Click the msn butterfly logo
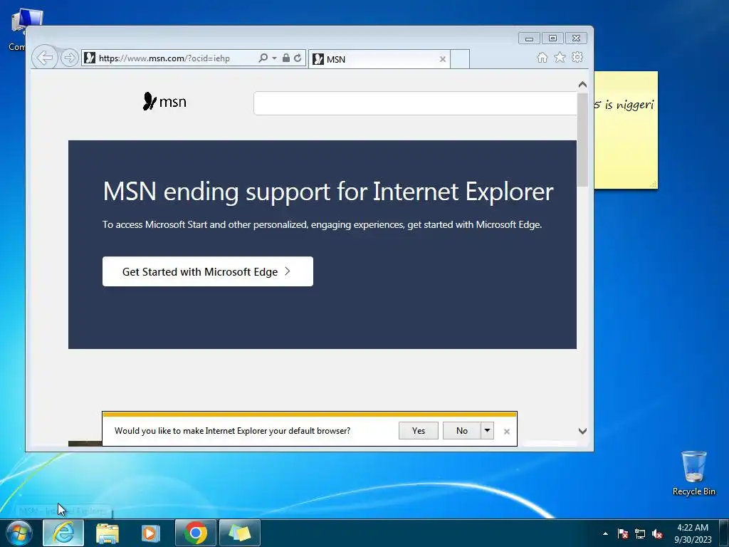Screen dimensions: 729x547 coord(164,101)
